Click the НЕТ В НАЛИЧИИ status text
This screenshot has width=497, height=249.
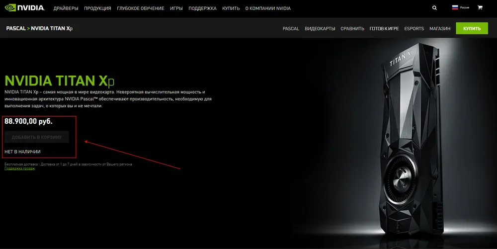[22, 152]
